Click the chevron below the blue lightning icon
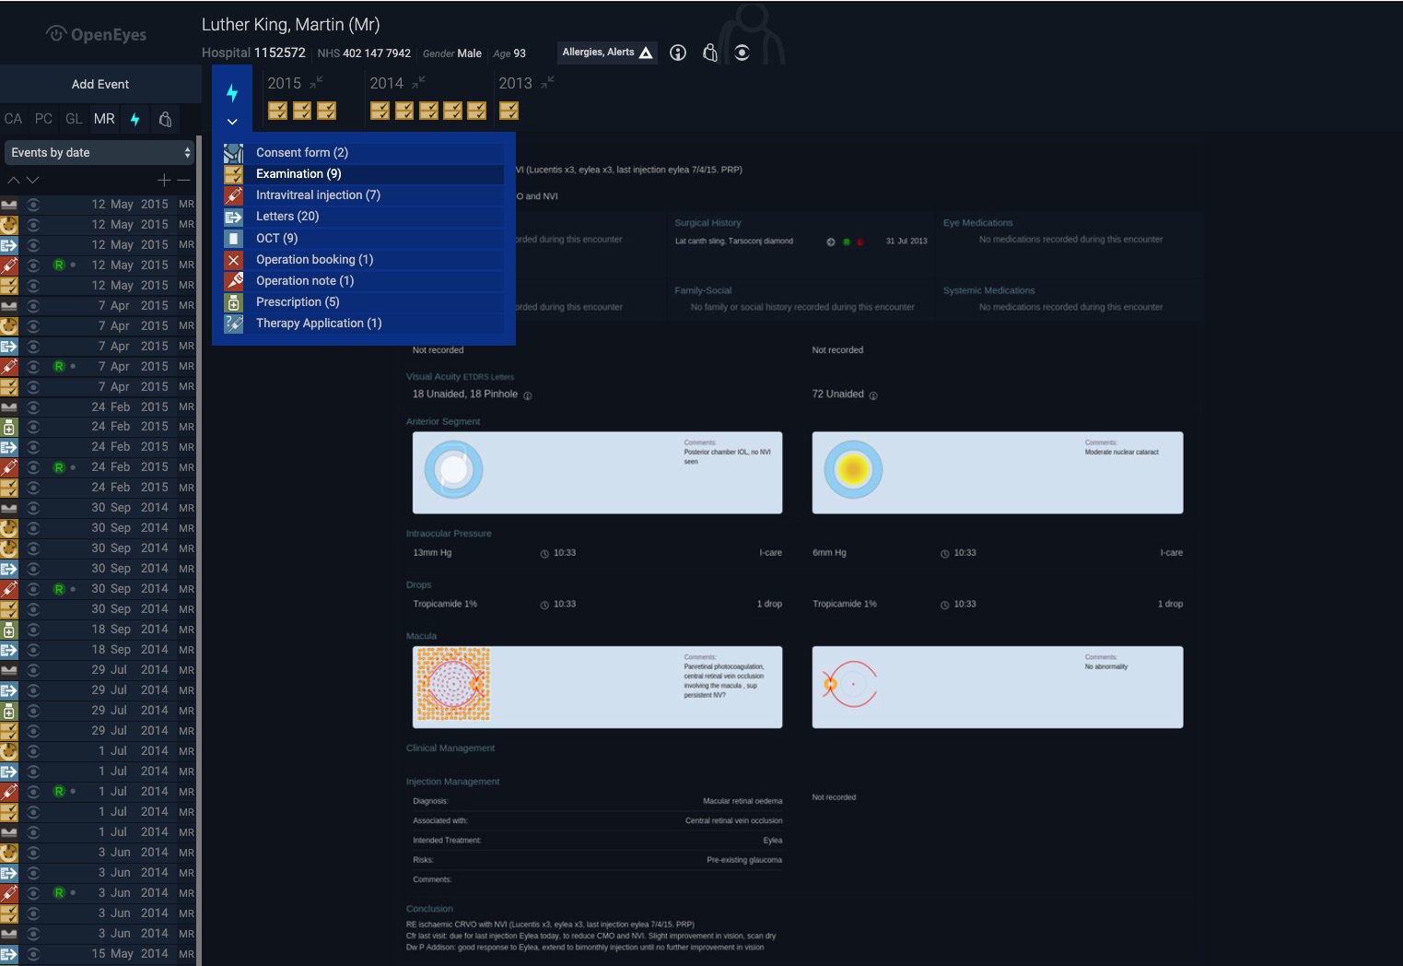This screenshot has width=1403, height=966. 232,122
